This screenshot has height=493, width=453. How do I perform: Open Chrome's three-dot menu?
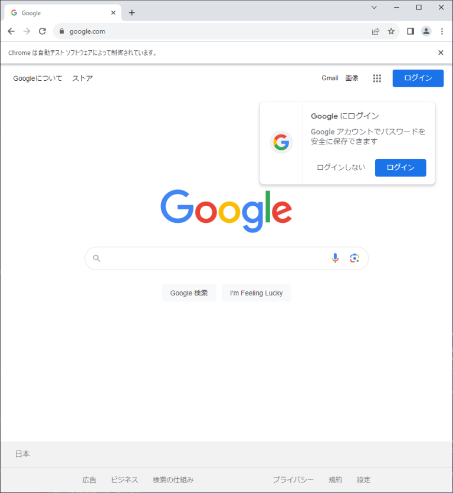442,31
